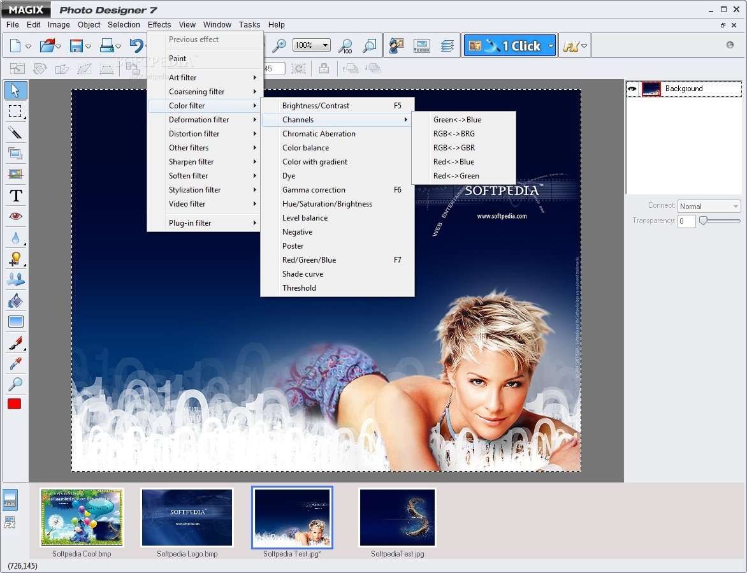747x573 pixels.
Task: Choose the Shade curve entry
Action: pos(337,274)
